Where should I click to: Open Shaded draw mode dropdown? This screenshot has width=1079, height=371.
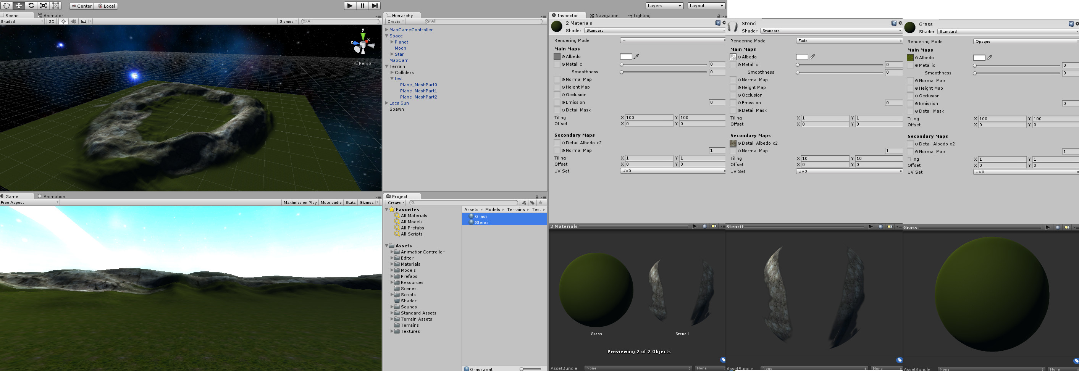(x=22, y=21)
